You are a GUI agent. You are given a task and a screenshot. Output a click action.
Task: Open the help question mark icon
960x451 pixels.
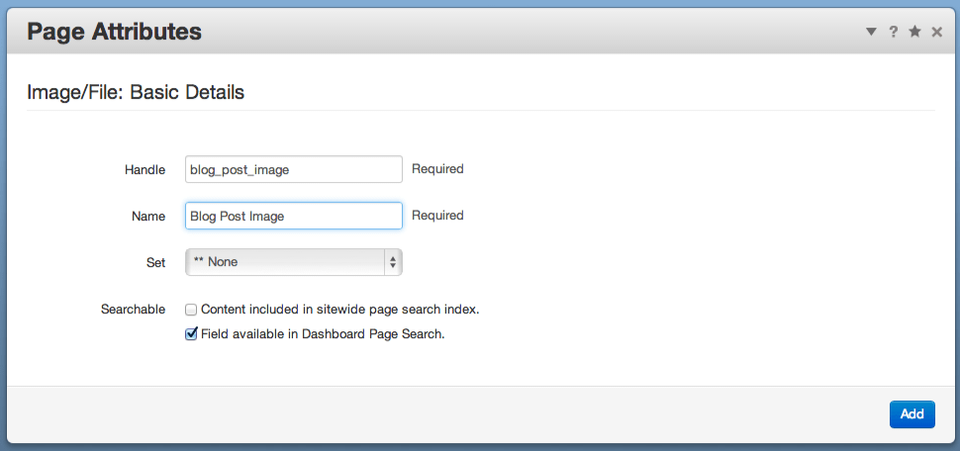point(894,32)
